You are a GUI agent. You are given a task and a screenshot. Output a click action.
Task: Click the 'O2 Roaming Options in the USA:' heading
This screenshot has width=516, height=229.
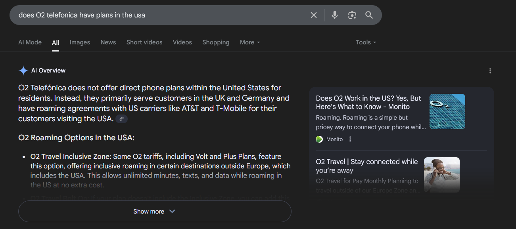[x=77, y=138]
